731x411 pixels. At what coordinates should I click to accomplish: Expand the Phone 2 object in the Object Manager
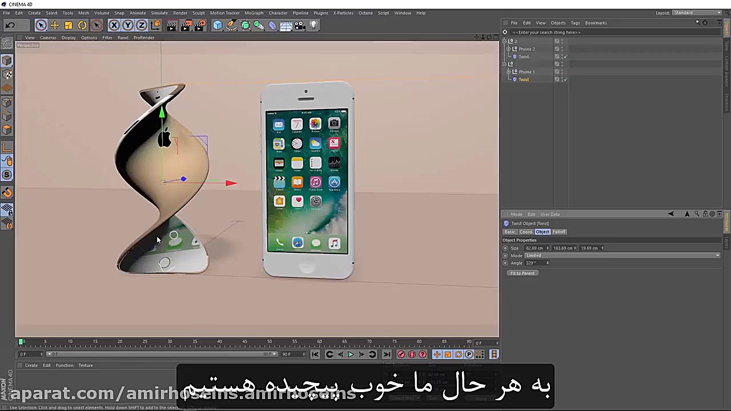508,49
